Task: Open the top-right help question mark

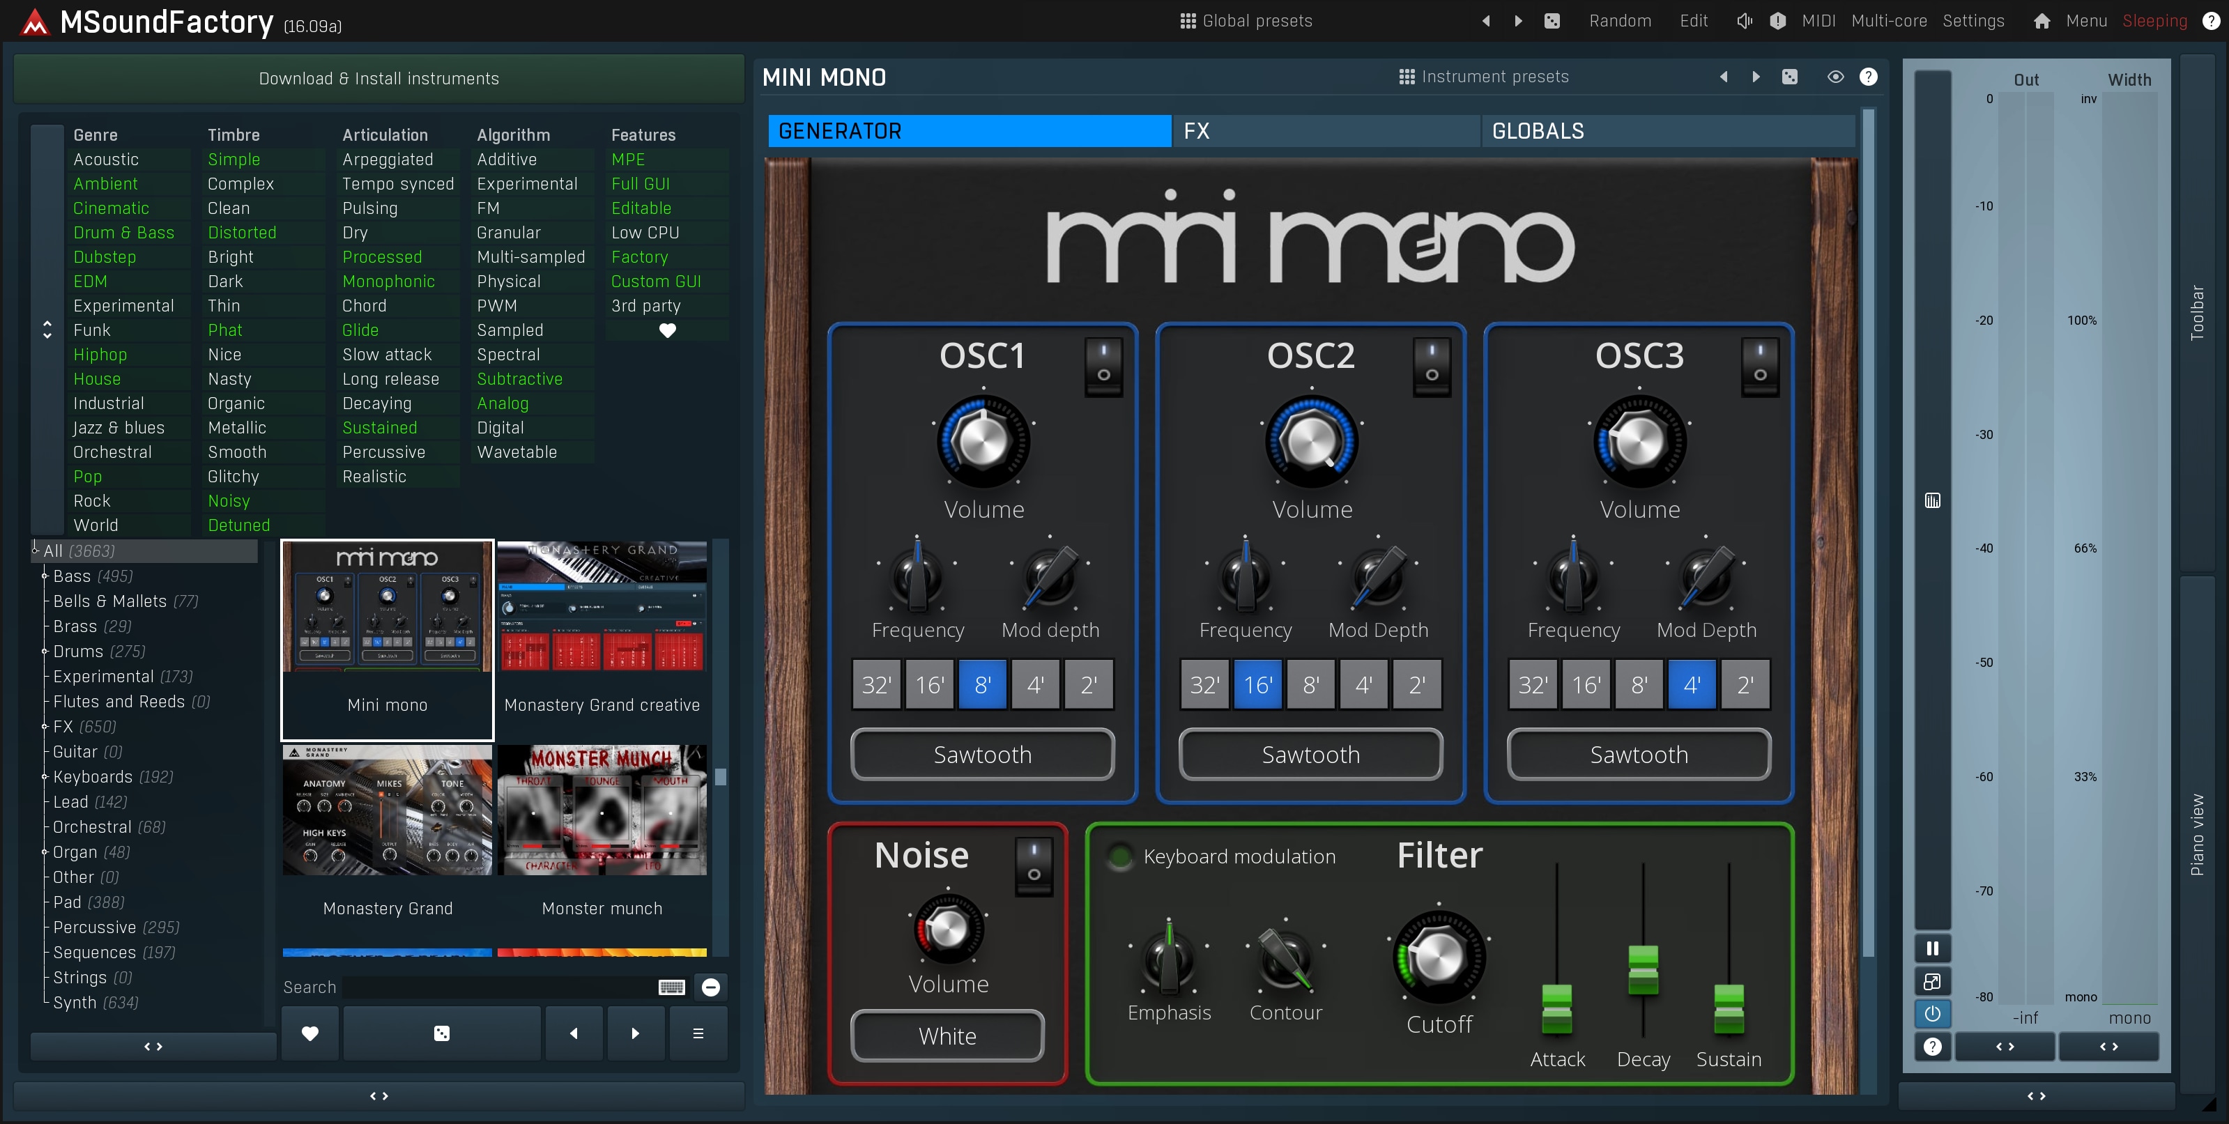Action: pyautogui.click(x=2210, y=21)
